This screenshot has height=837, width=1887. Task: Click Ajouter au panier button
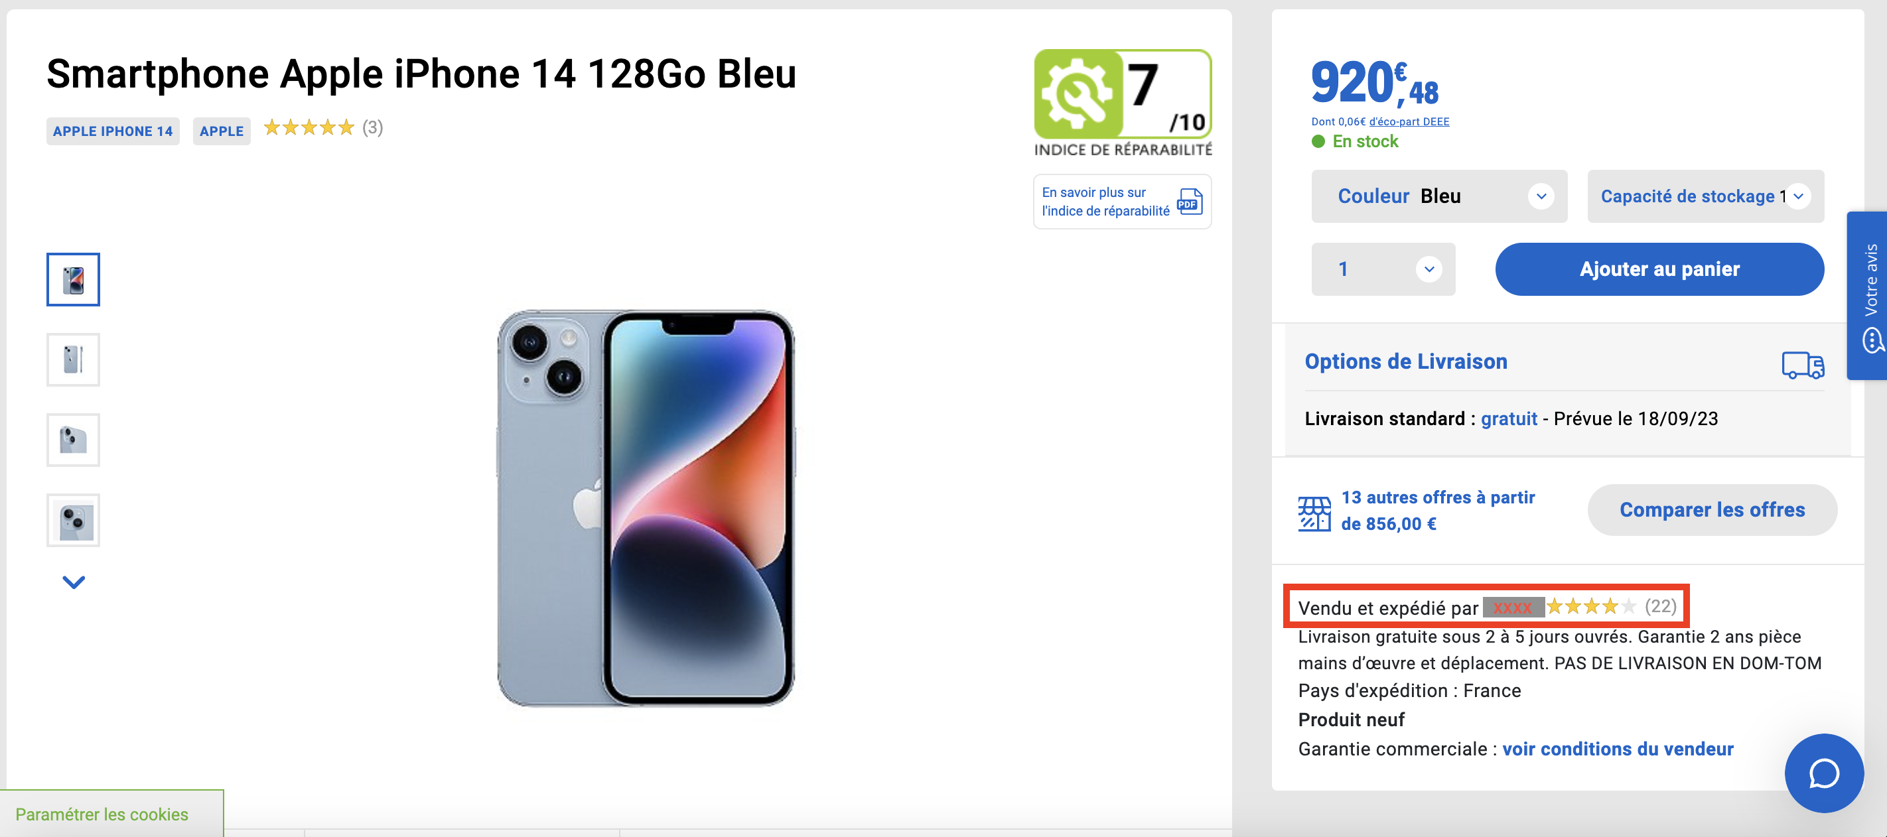pos(1659,269)
